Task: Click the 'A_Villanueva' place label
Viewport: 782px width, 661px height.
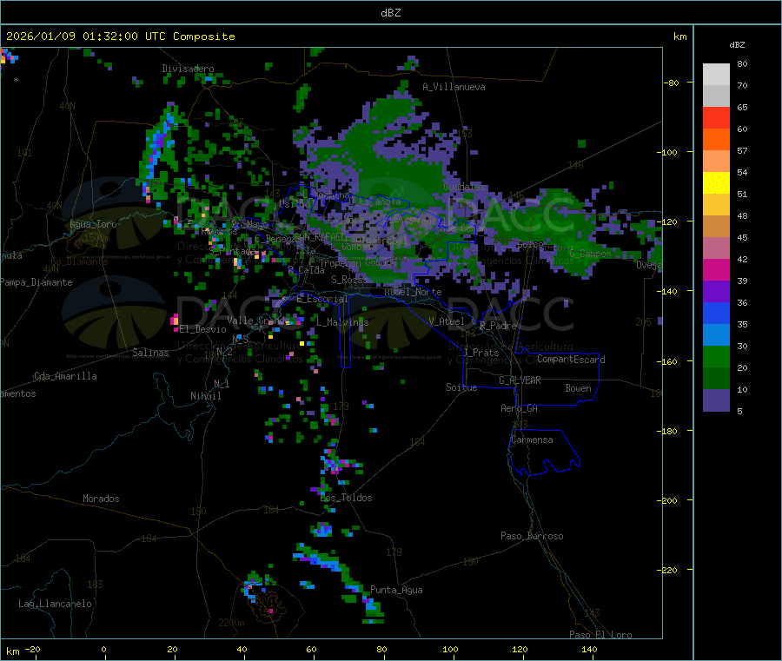Action: click(x=454, y=87)
